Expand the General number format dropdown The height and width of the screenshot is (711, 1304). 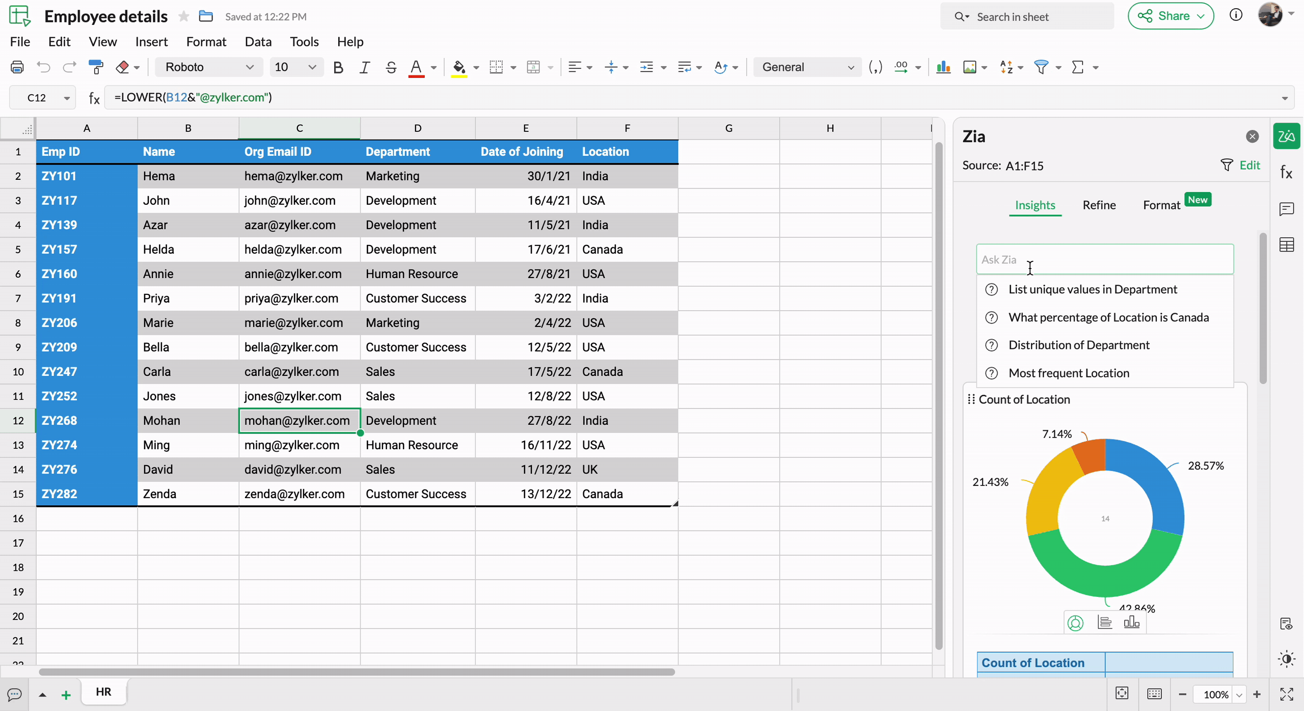(807, 67)
